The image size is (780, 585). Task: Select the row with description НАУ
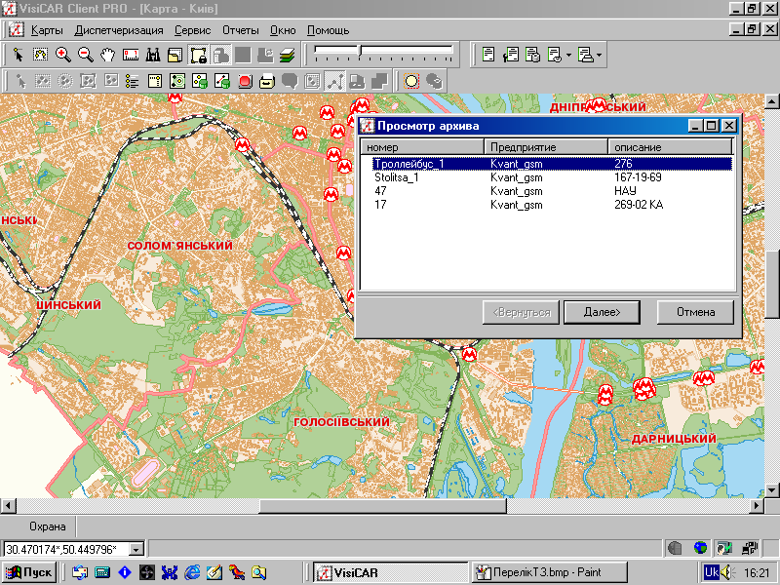(552, 191)
